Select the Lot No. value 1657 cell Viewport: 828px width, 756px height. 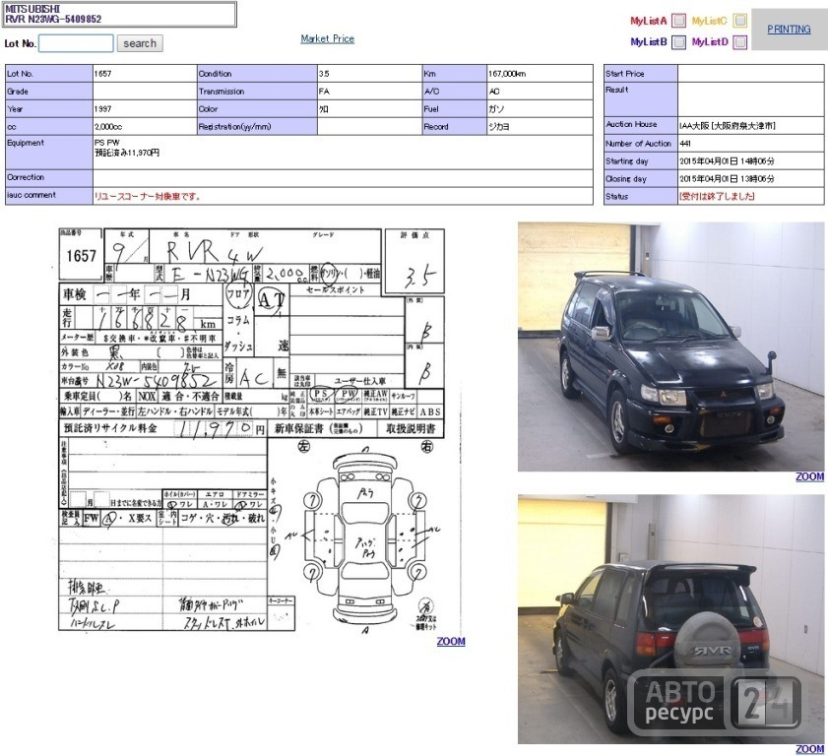click(144, 74)
